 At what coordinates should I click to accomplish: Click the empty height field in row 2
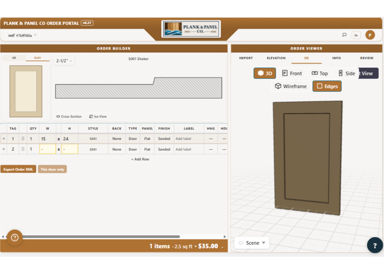pos(70,149)
